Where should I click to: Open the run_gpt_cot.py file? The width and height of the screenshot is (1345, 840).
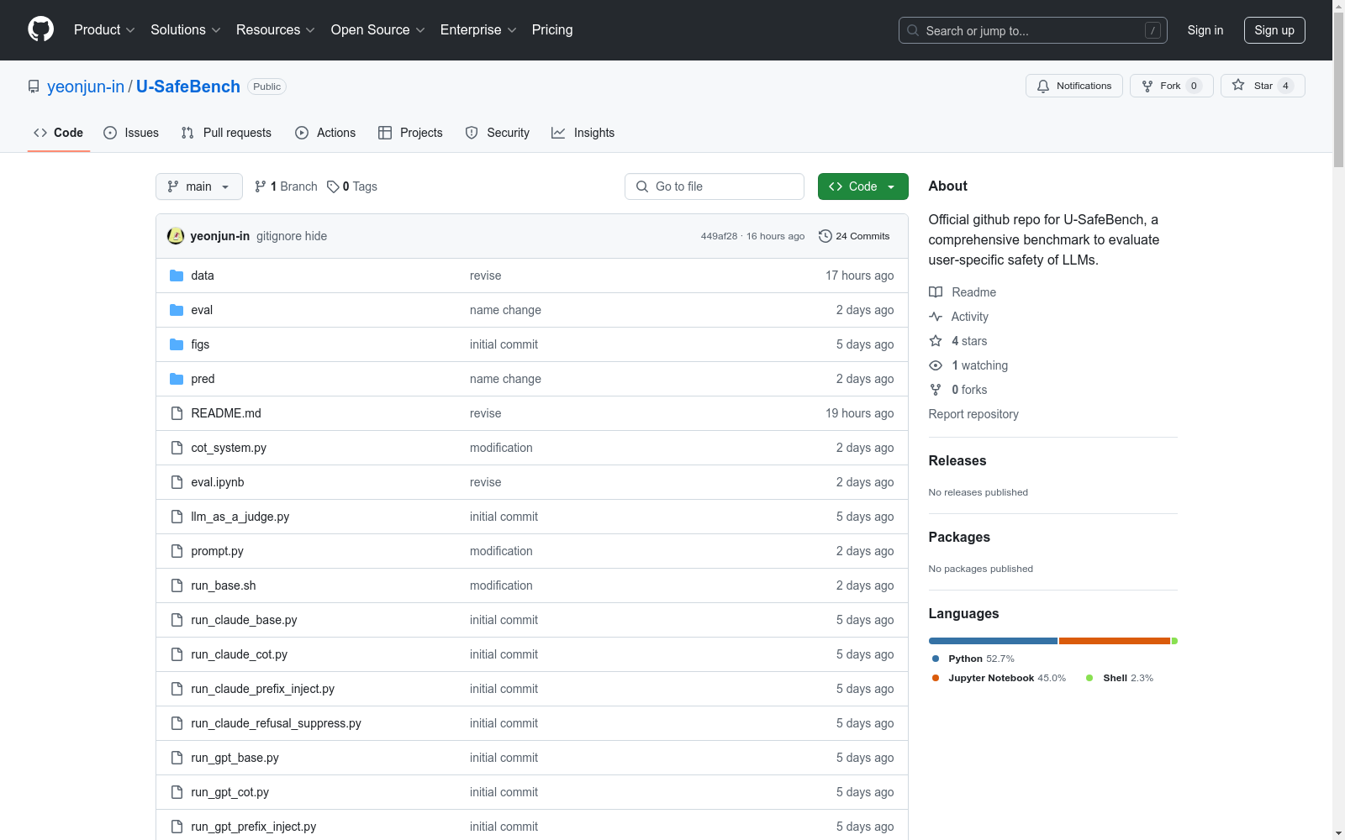click(x=230, y=792)
